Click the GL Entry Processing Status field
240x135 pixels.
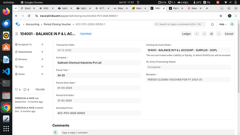pos(189,67)
